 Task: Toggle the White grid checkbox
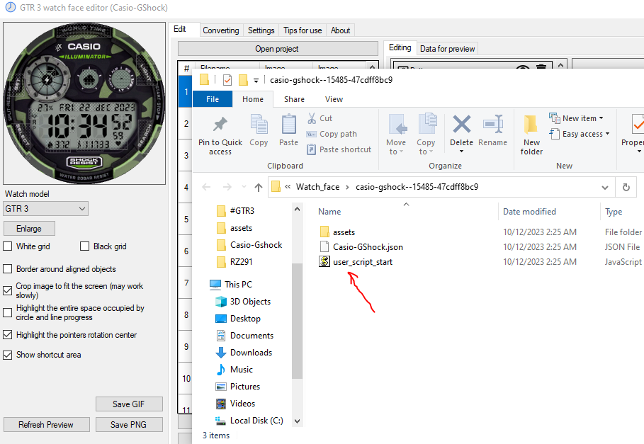tap(7, 246)
